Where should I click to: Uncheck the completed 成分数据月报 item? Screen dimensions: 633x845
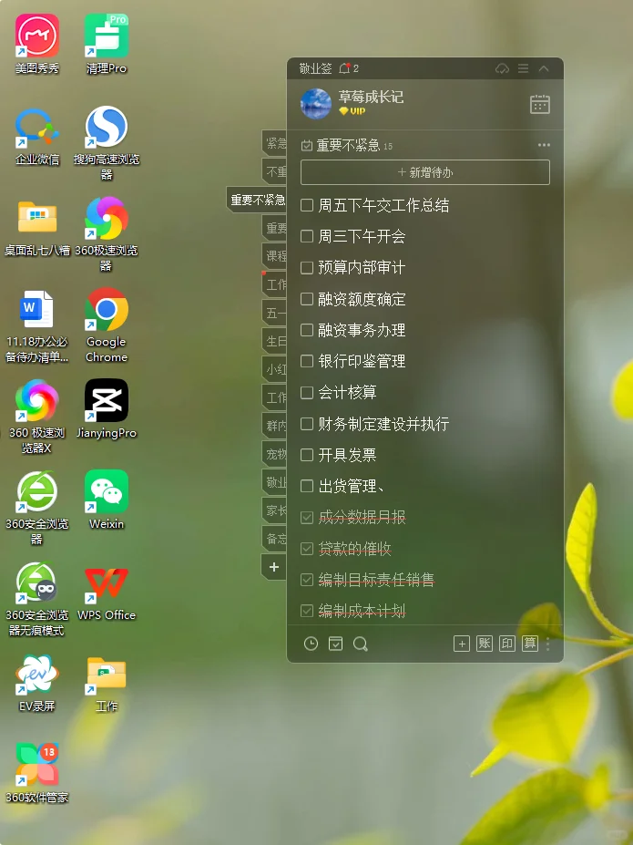tap(307, 518)
